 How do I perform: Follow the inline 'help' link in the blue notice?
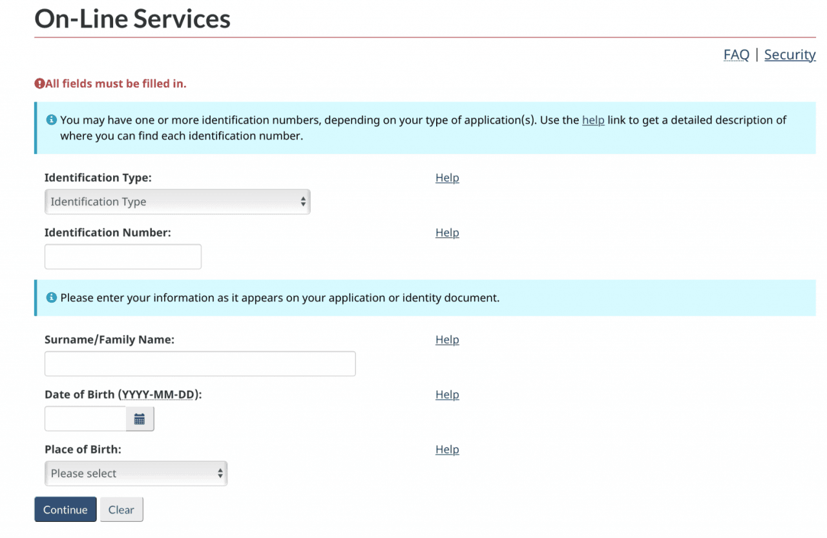pyautogui.click(x=593, y=120)
